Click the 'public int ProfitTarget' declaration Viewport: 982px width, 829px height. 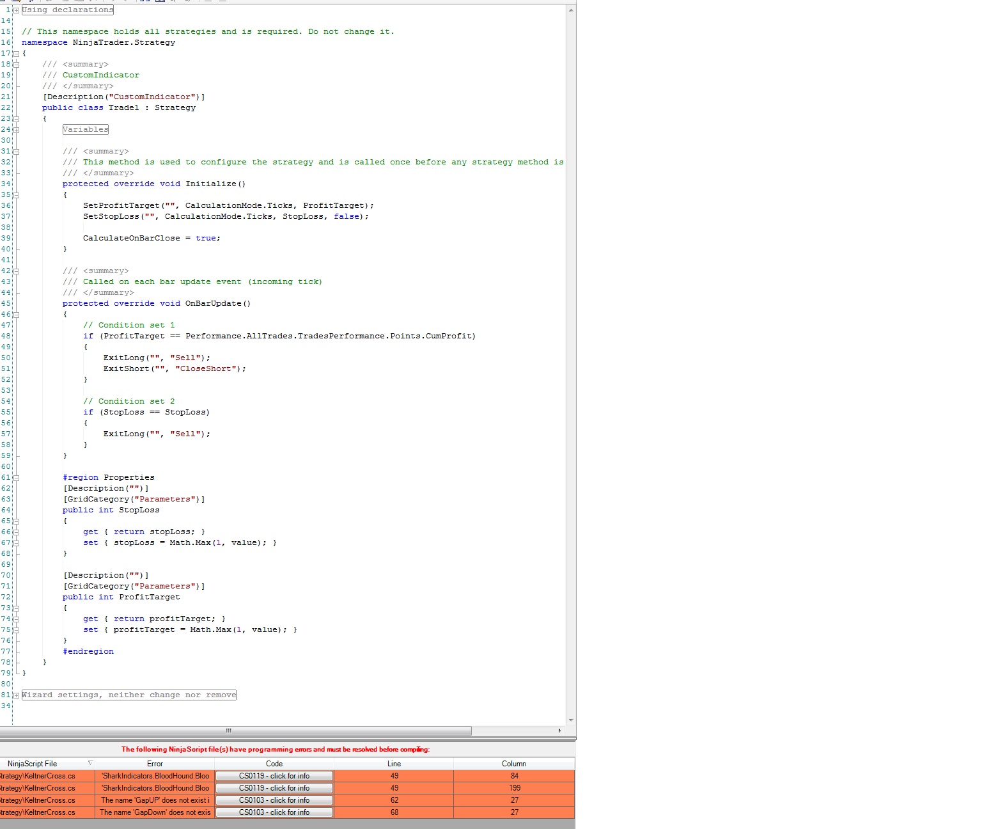click(x=121, y=597)
